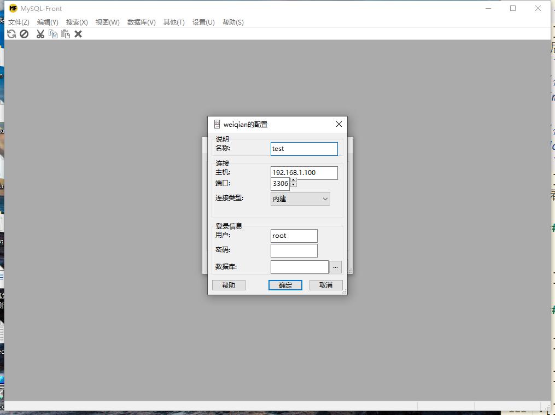Minimize the MySQL-Front window

pos(488,8)
